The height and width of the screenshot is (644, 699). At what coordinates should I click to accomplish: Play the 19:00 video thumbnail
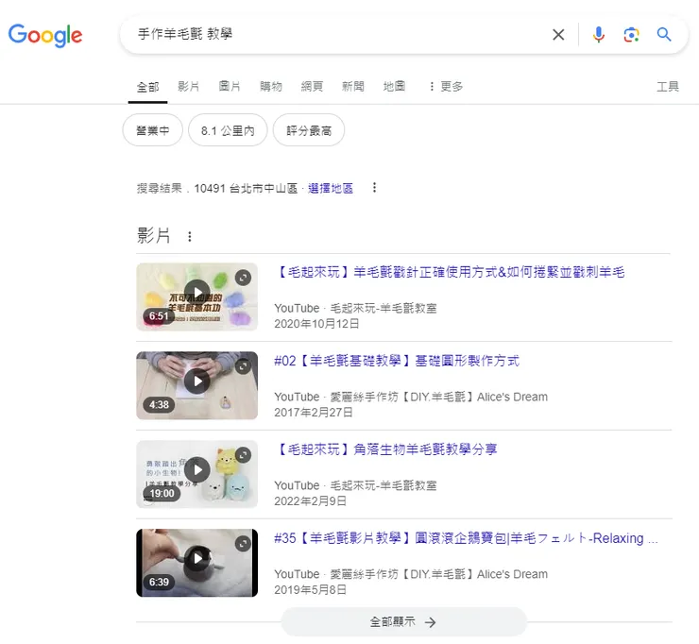[197, 474]
